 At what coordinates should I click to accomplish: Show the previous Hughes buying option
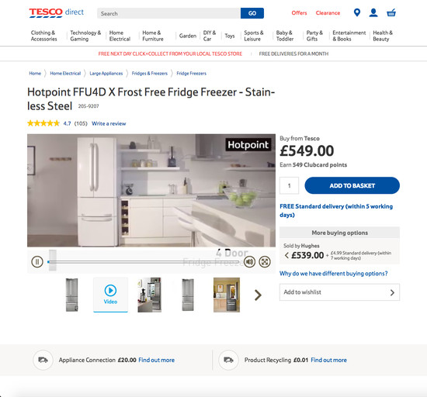tap(286, 255)
